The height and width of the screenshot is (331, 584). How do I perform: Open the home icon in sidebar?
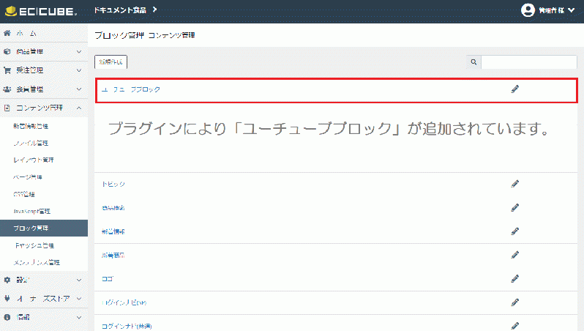pyautogui.click(x=8, y=34)
